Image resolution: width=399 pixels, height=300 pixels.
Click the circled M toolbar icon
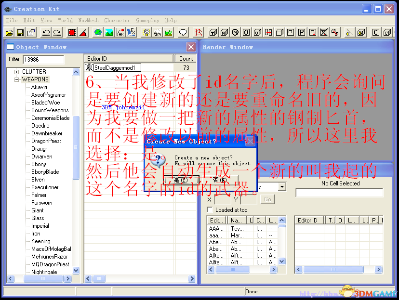[x=235, y=33]
